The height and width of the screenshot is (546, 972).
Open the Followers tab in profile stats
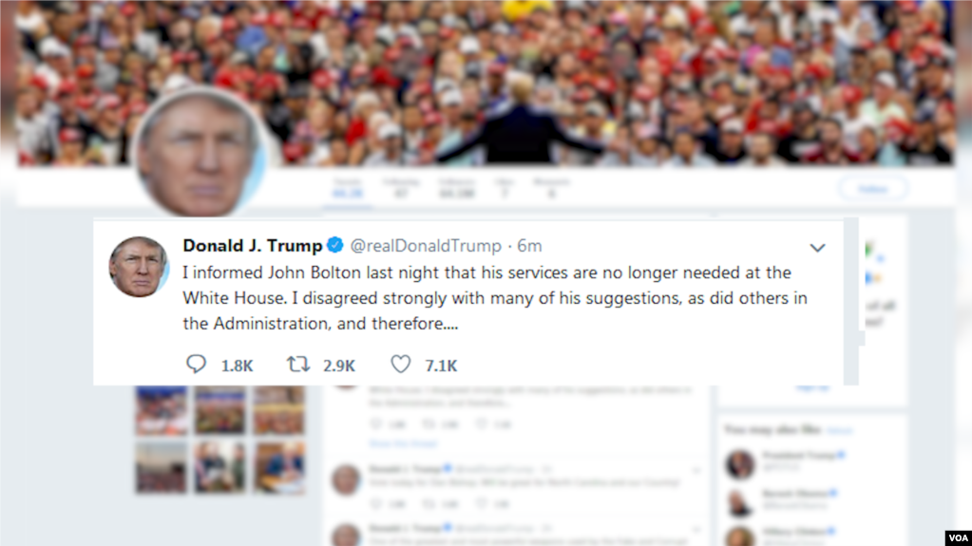tap(457, 188)
